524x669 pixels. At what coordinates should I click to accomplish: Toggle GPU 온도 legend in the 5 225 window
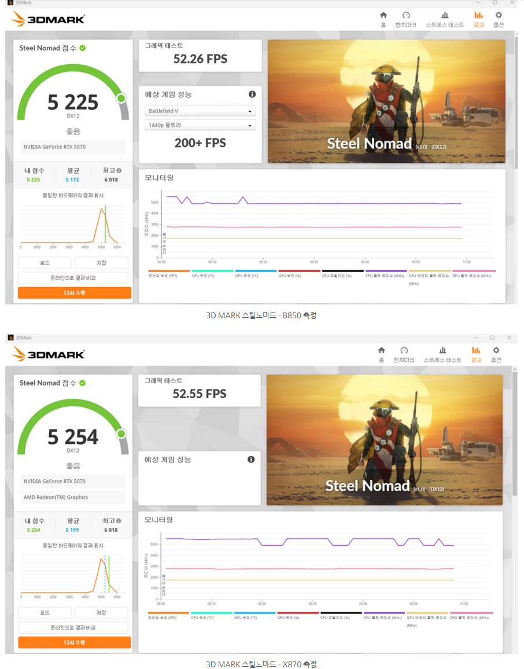pyautogui.click(x=256, y=274)
